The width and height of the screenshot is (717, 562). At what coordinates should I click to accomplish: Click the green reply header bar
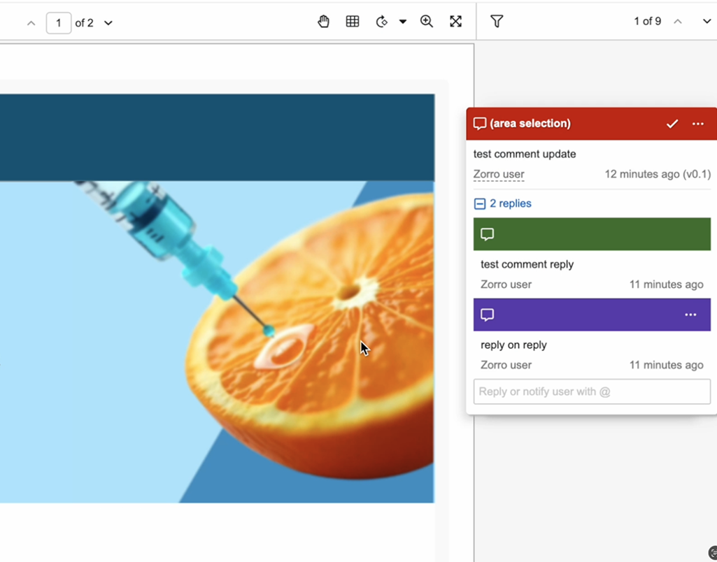click(x=592, y=234)
